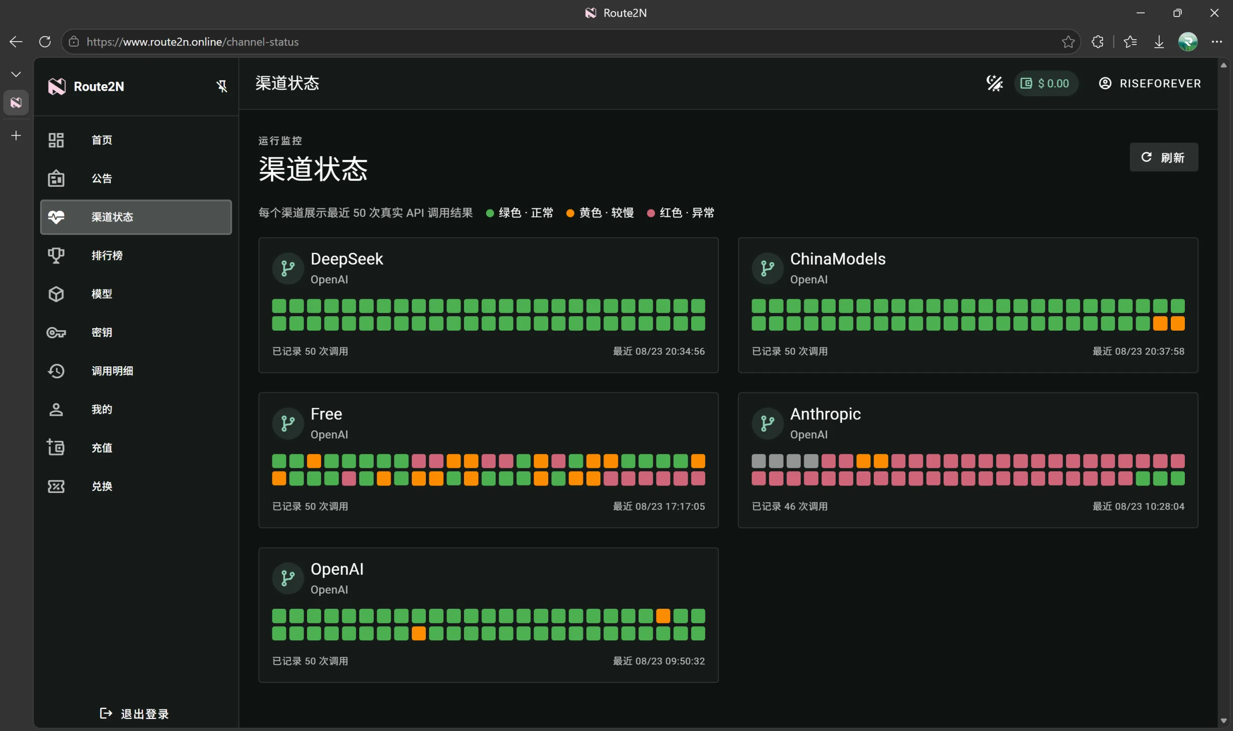This screenshot has width=1233, height=731.
Task: Click the trophy icon for 排行榜
Action: 56,256
